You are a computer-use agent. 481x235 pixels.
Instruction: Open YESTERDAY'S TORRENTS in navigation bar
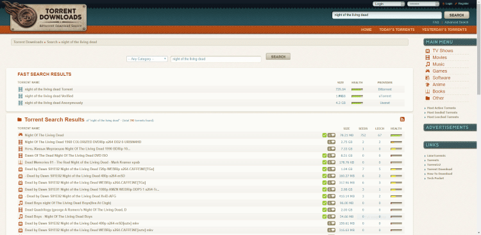[x=444, y=30]
